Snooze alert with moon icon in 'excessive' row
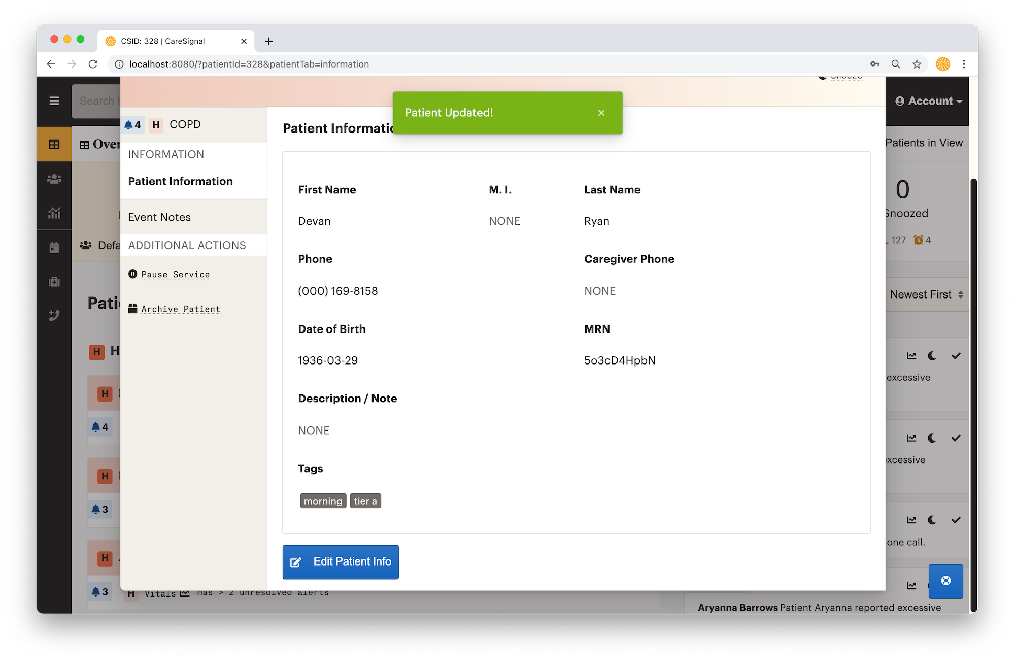1015x662 pixels. pos(932,356)
